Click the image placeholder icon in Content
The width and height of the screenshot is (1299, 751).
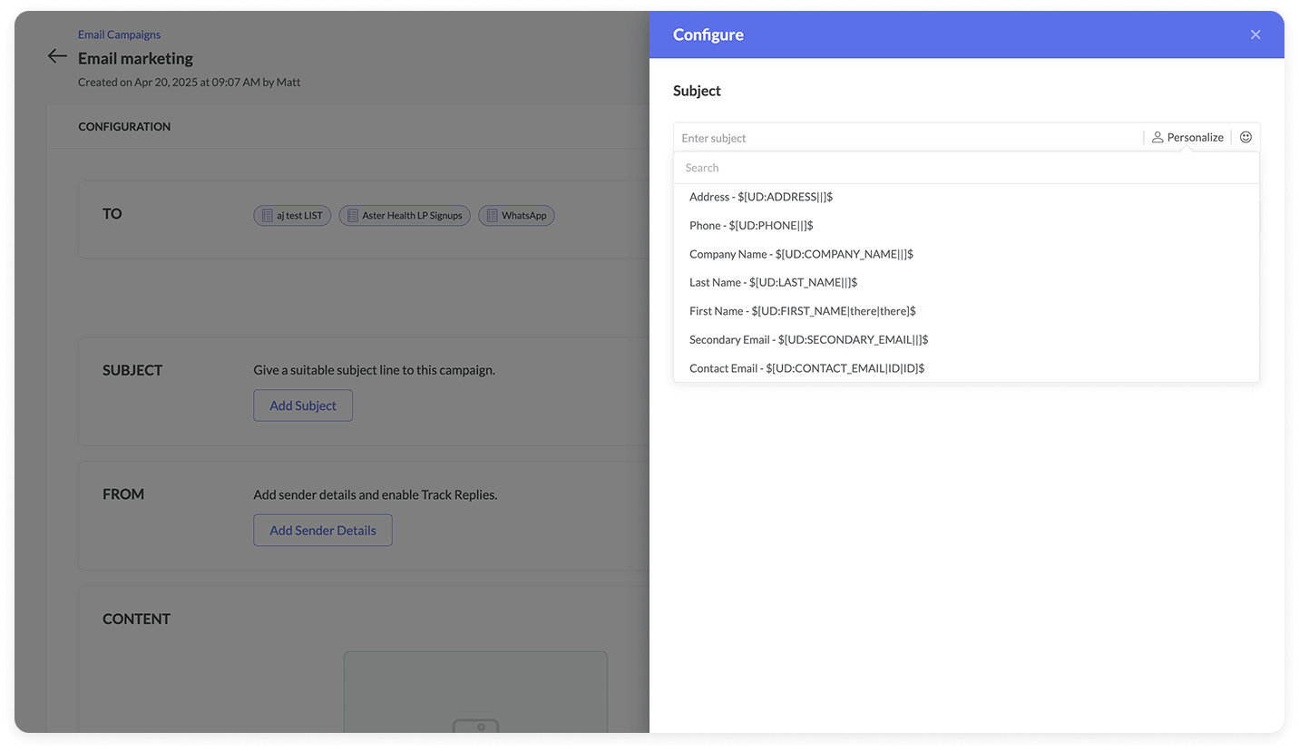[475, 726]
